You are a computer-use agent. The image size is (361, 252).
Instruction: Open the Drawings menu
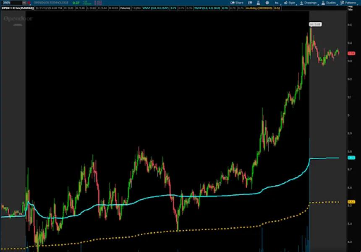[308, 3]
